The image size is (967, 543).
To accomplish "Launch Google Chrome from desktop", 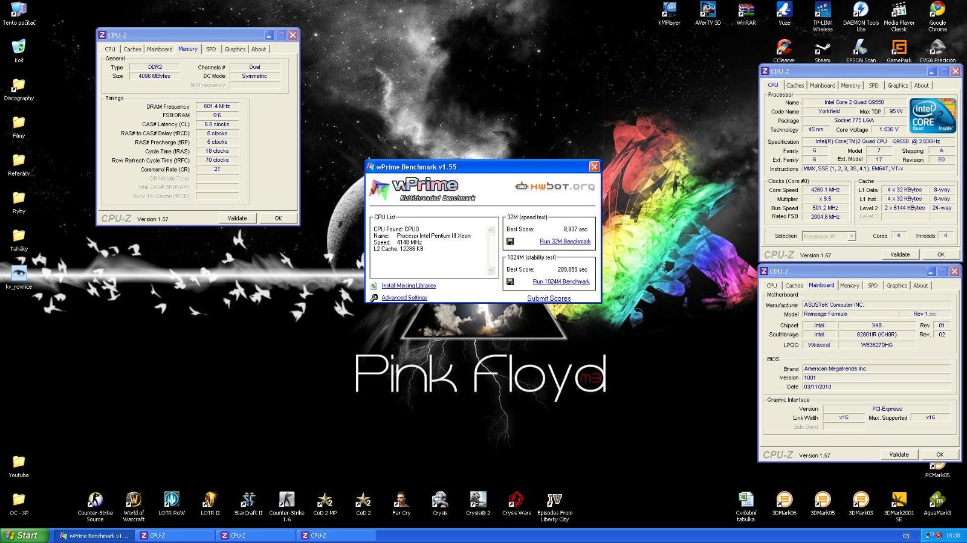I will click(x=937, y=17).
